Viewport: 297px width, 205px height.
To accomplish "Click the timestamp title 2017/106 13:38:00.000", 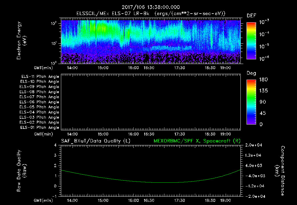I will click(151, 7).
